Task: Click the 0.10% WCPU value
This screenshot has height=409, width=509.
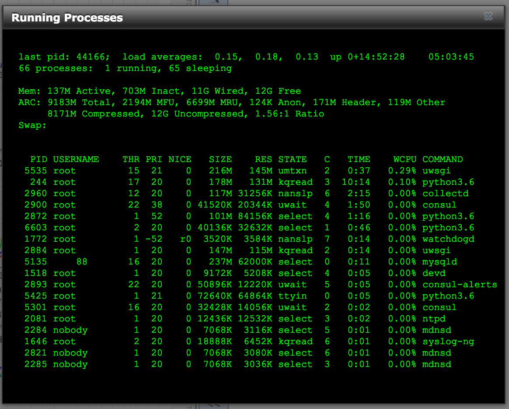Action: click(402, 182)
